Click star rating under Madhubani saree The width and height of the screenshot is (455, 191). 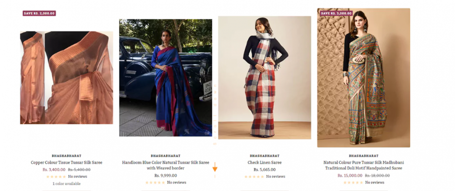pyautogui.click(x=353, y=183)
